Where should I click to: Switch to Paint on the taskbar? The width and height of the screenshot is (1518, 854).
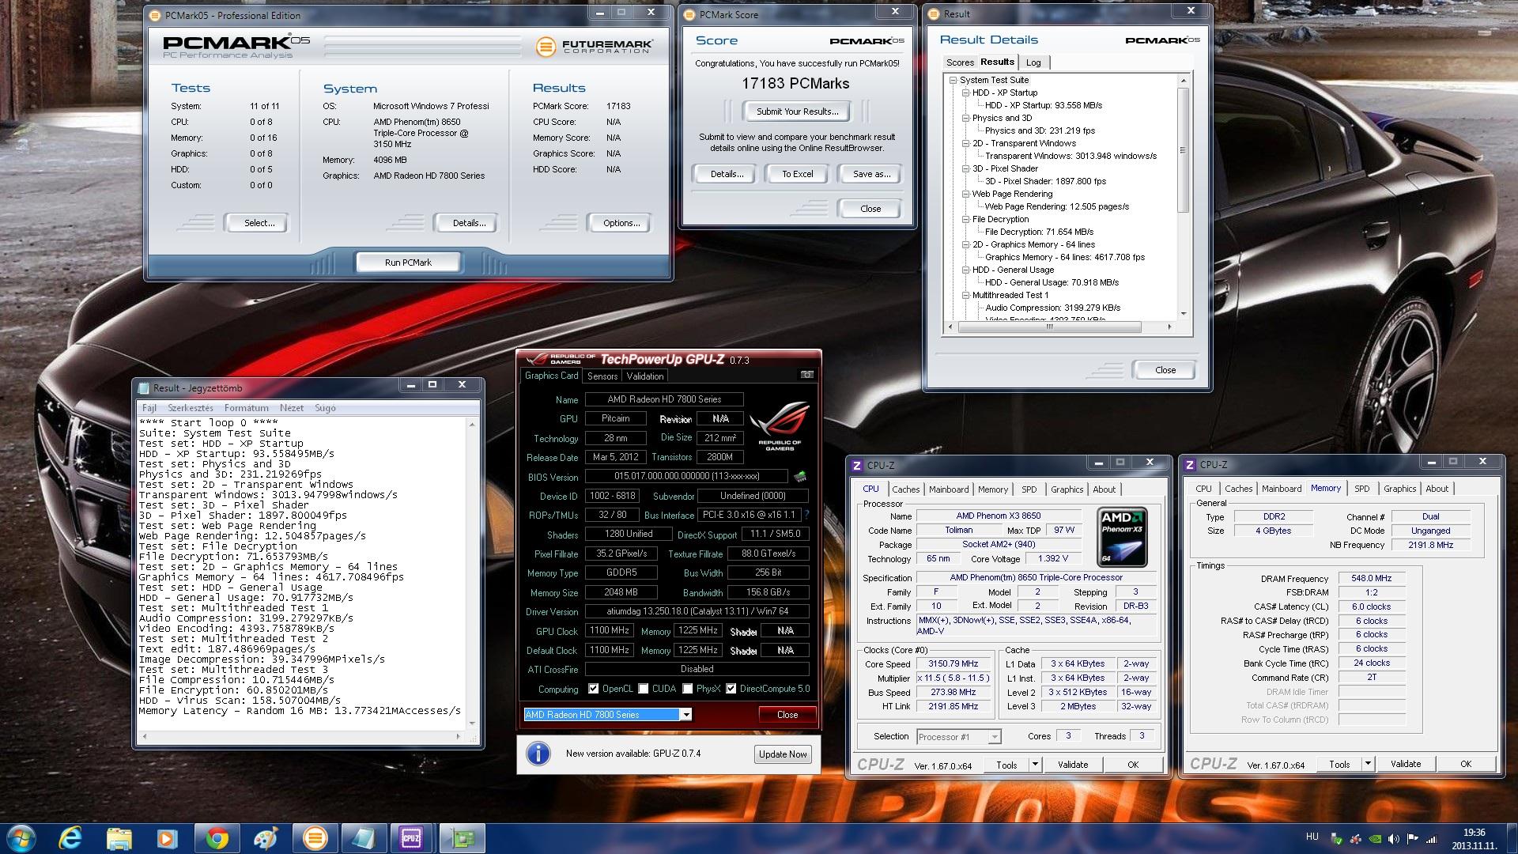266,838
